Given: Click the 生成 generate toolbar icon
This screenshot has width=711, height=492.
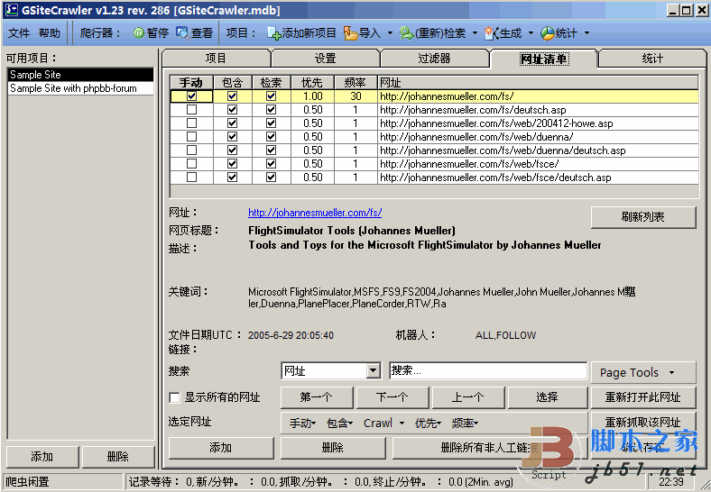Looking at the screenshot, I should pos(491,33).
